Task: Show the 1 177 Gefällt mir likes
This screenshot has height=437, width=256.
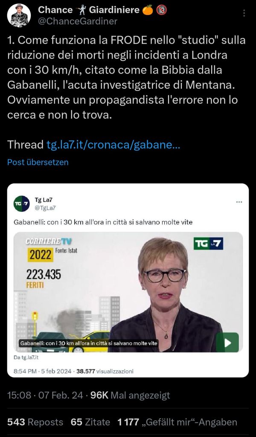Action: click(177, 422)
